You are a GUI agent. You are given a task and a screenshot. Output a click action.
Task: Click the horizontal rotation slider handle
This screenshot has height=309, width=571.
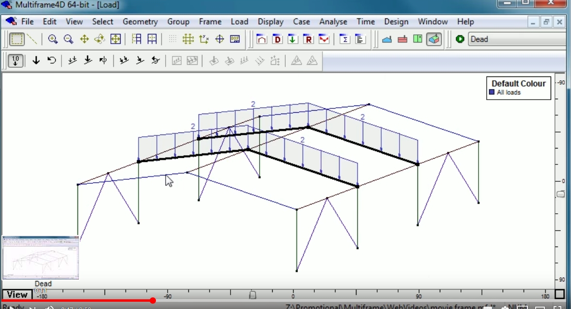pos(252,294)
